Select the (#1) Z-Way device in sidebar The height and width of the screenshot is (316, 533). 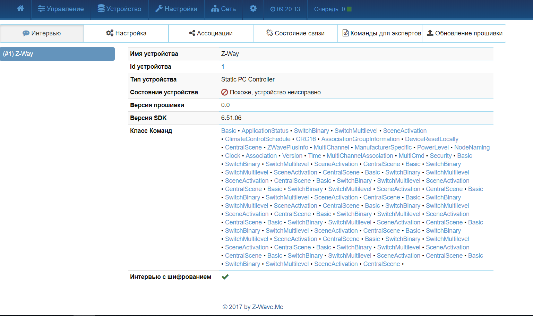click(57, 54)
